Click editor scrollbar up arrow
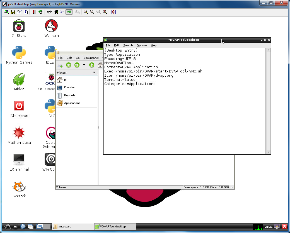This screenshot has height=233, width=290. [x=269, y=50]
